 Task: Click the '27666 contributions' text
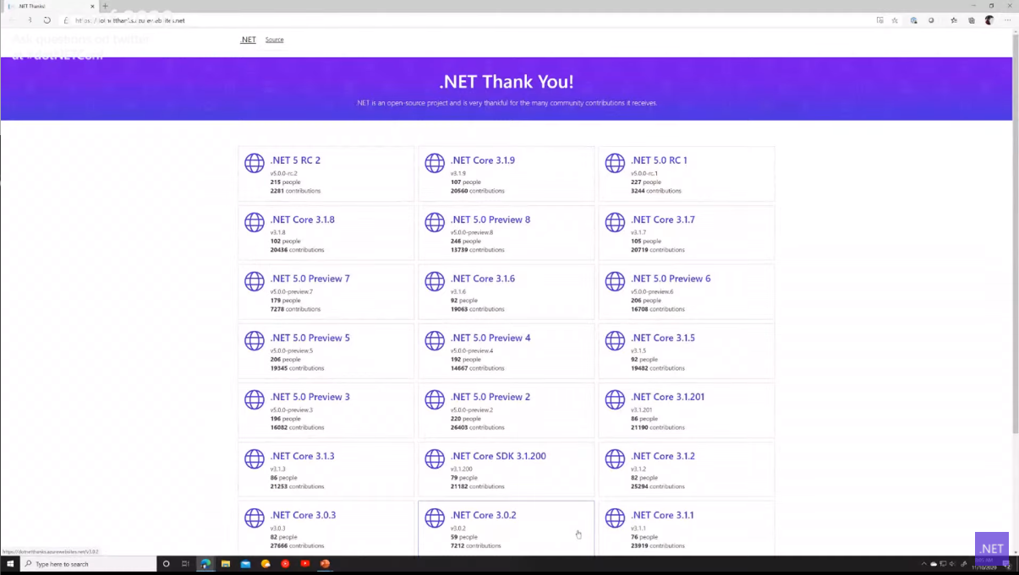297,545
